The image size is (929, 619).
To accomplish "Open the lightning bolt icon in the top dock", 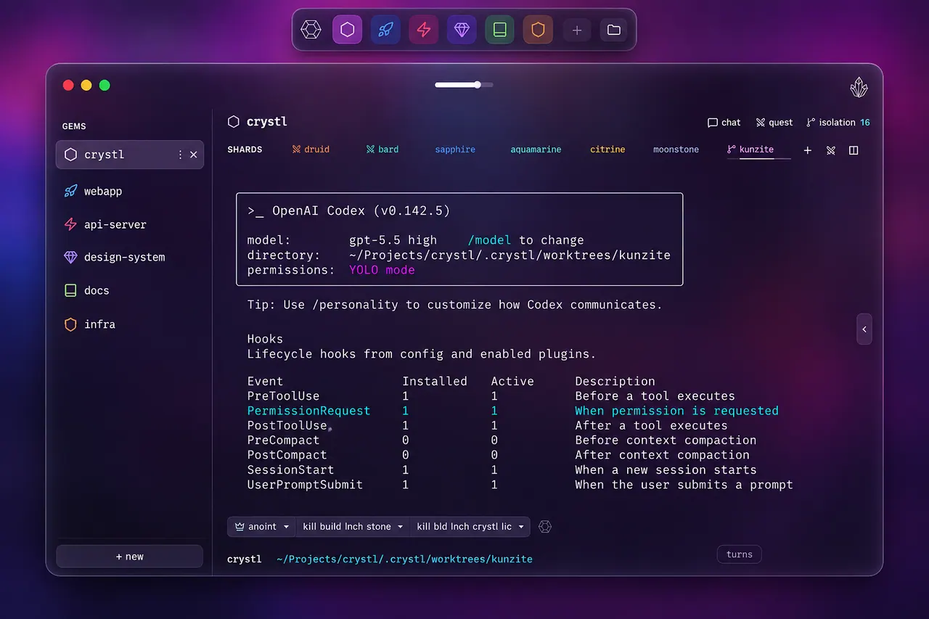I will pyautogui.click(x=423, y=30).
